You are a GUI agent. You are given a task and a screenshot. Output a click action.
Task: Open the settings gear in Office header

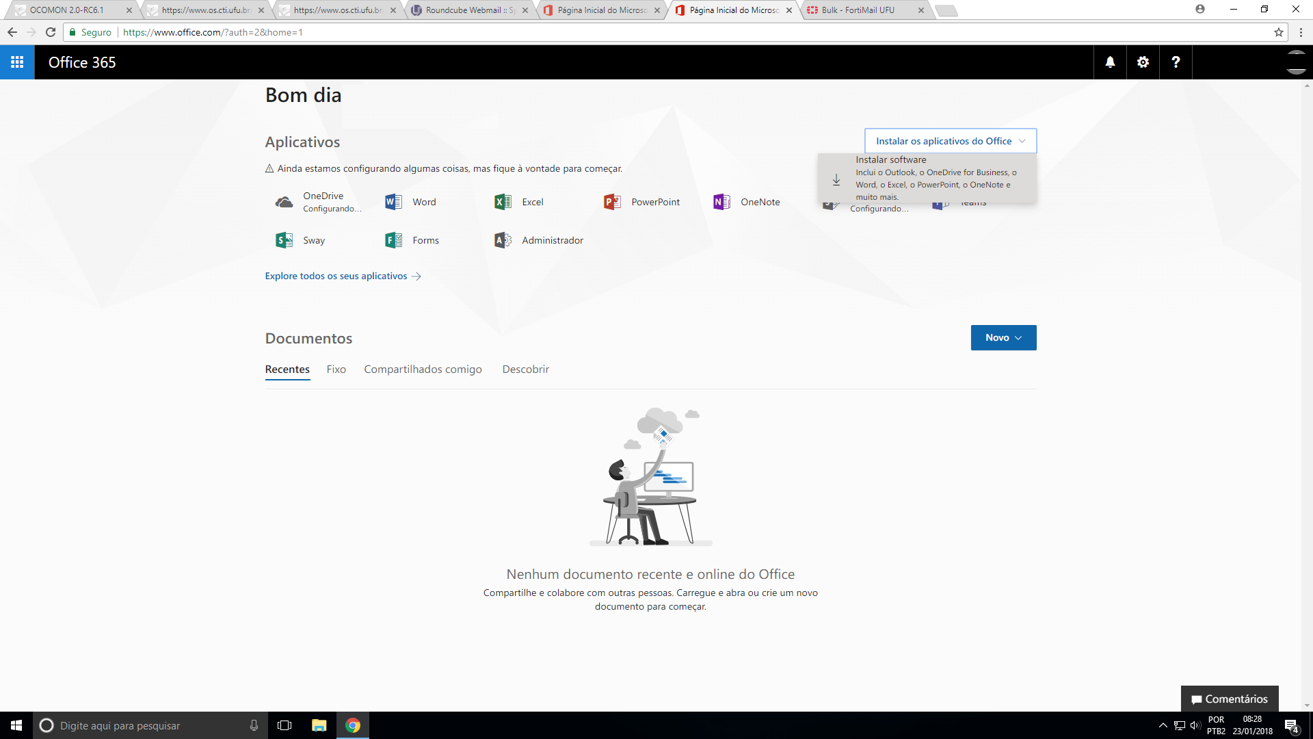coord(1143,62)
